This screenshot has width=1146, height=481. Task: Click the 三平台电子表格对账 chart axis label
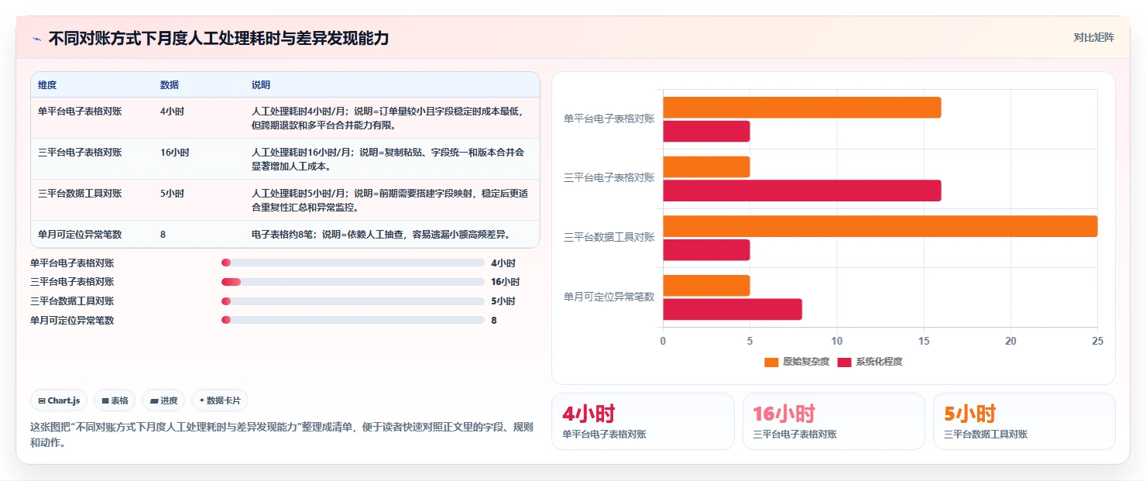(609, 177)
